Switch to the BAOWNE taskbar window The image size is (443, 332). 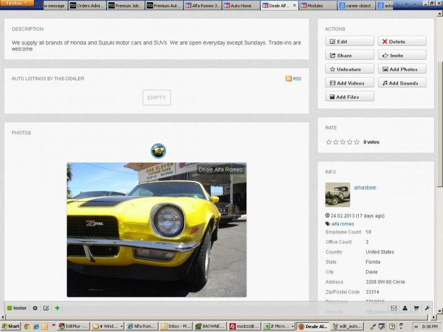tap(210, 326)
